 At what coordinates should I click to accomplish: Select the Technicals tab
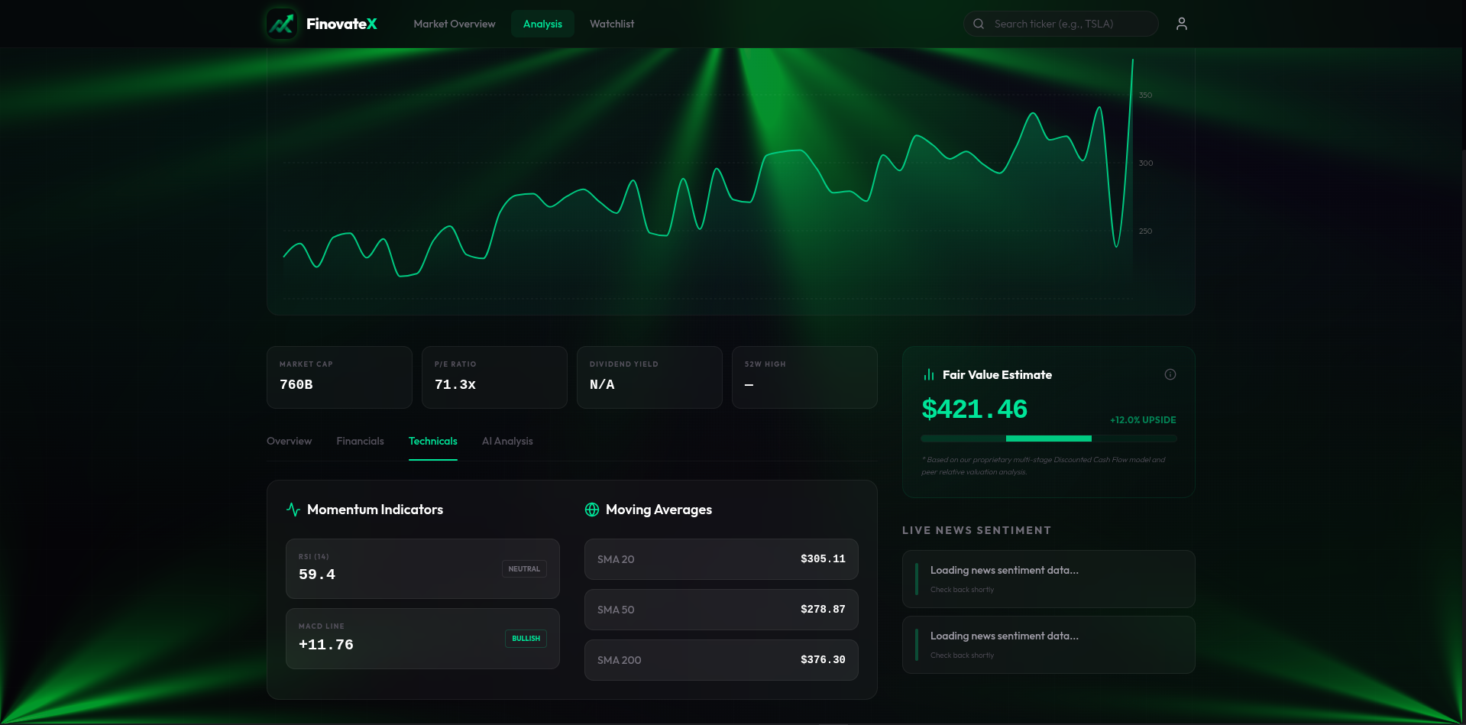click(432, 441)
